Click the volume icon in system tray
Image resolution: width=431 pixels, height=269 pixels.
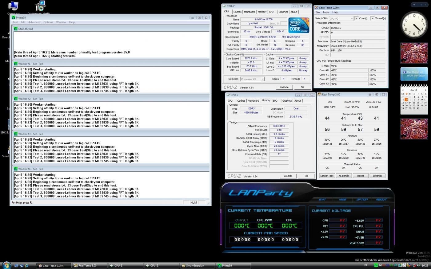coord(419,265)
